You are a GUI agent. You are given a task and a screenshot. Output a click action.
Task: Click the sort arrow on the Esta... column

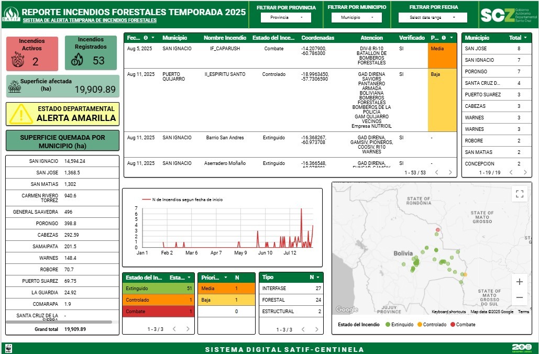pyautogui.click(x=189, y=278)
